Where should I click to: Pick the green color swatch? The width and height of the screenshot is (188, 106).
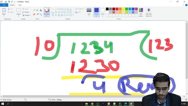point(127,9)
